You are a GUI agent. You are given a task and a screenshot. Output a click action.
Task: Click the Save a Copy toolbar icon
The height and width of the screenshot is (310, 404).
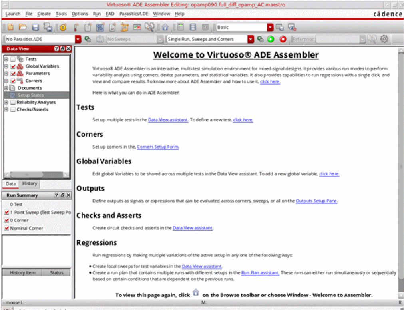48,27
